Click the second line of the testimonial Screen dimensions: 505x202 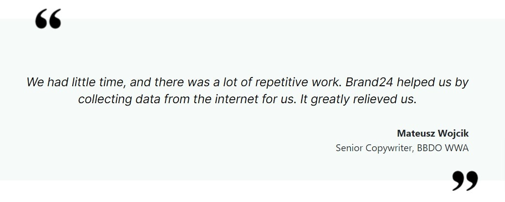(x=247, y=99)
